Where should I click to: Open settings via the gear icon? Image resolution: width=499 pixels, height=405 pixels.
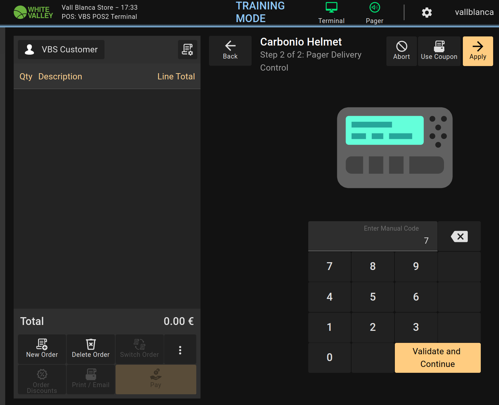click(x=427, y=13)
